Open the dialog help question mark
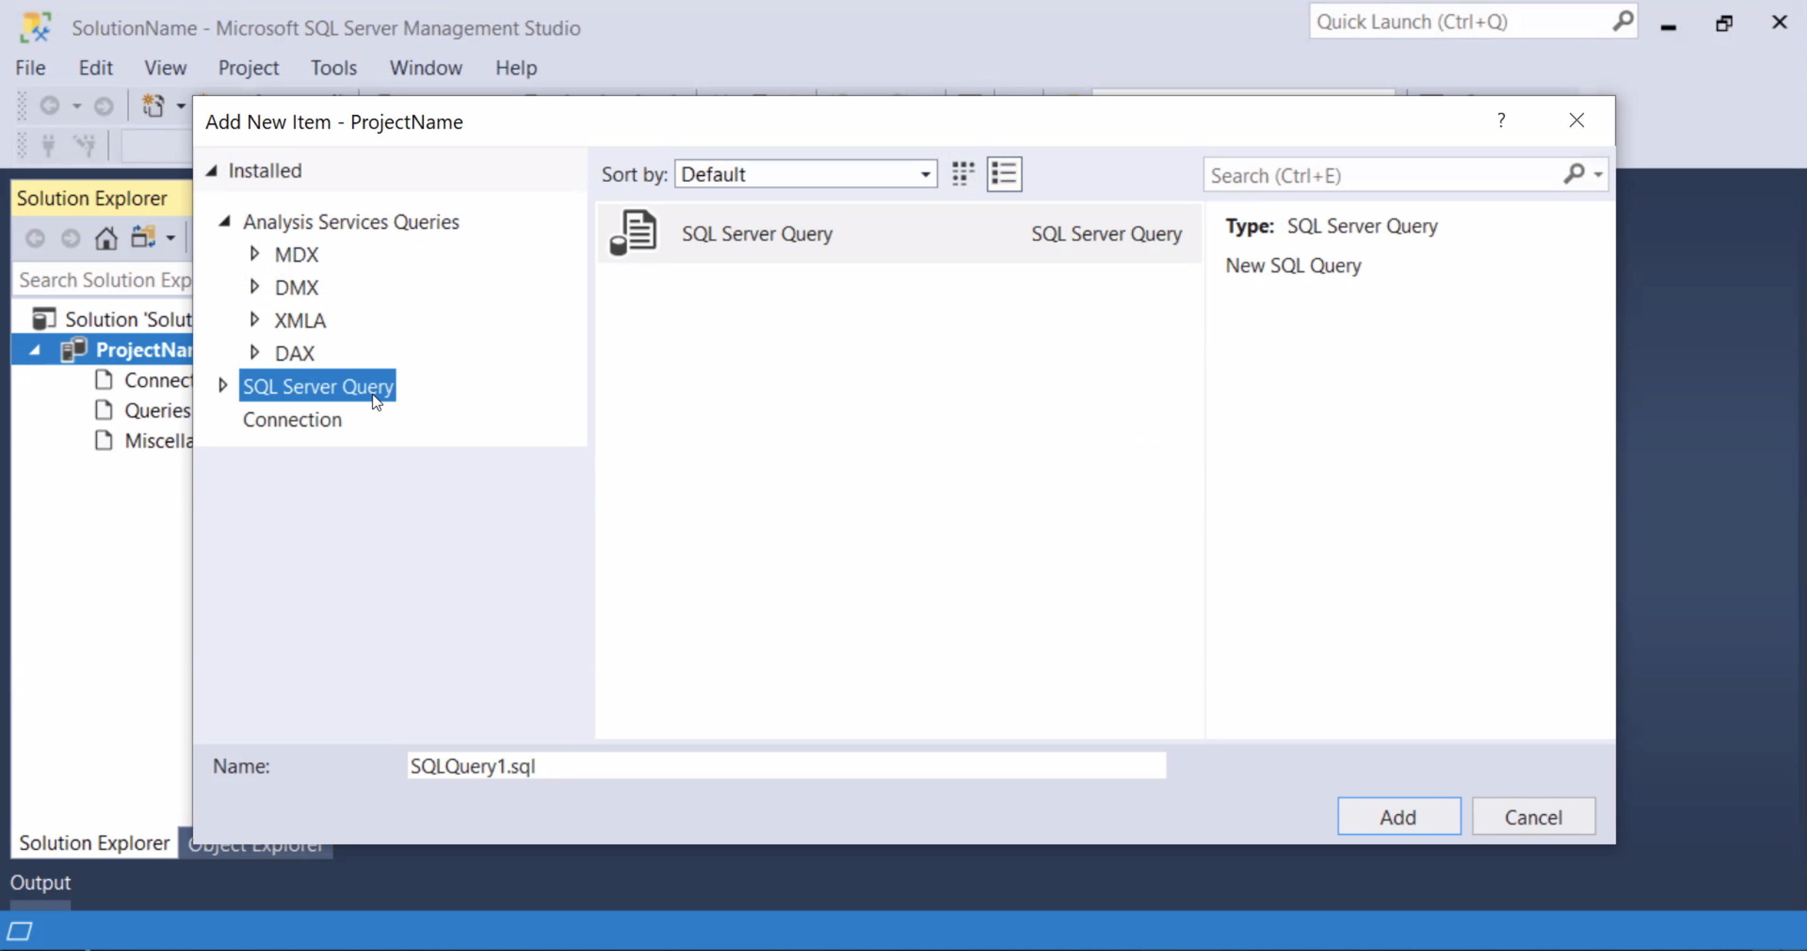 point(1500,120)
